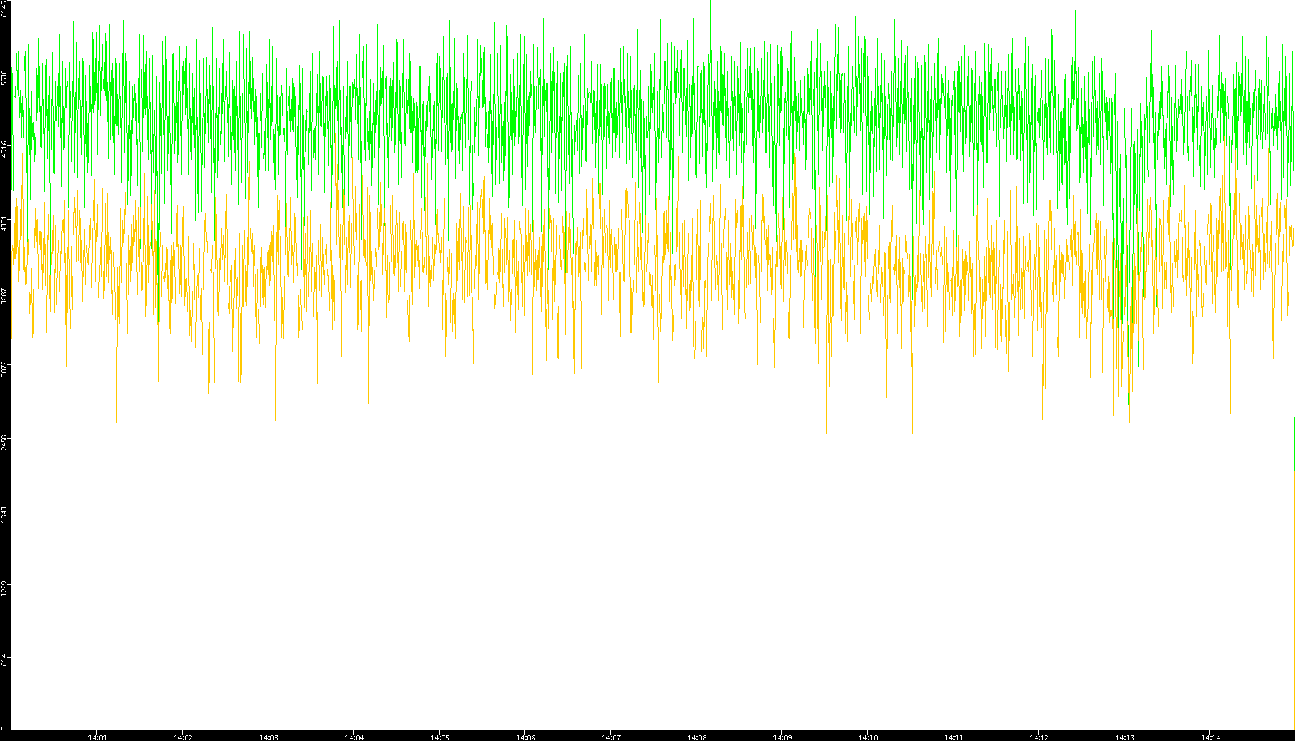
Task: Select the 14:12 time axis label
Action: pyautogui.click(x=1040, y=737)
